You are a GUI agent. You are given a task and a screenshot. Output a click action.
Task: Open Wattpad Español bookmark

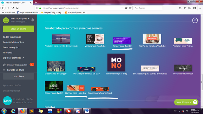[75, 12]
